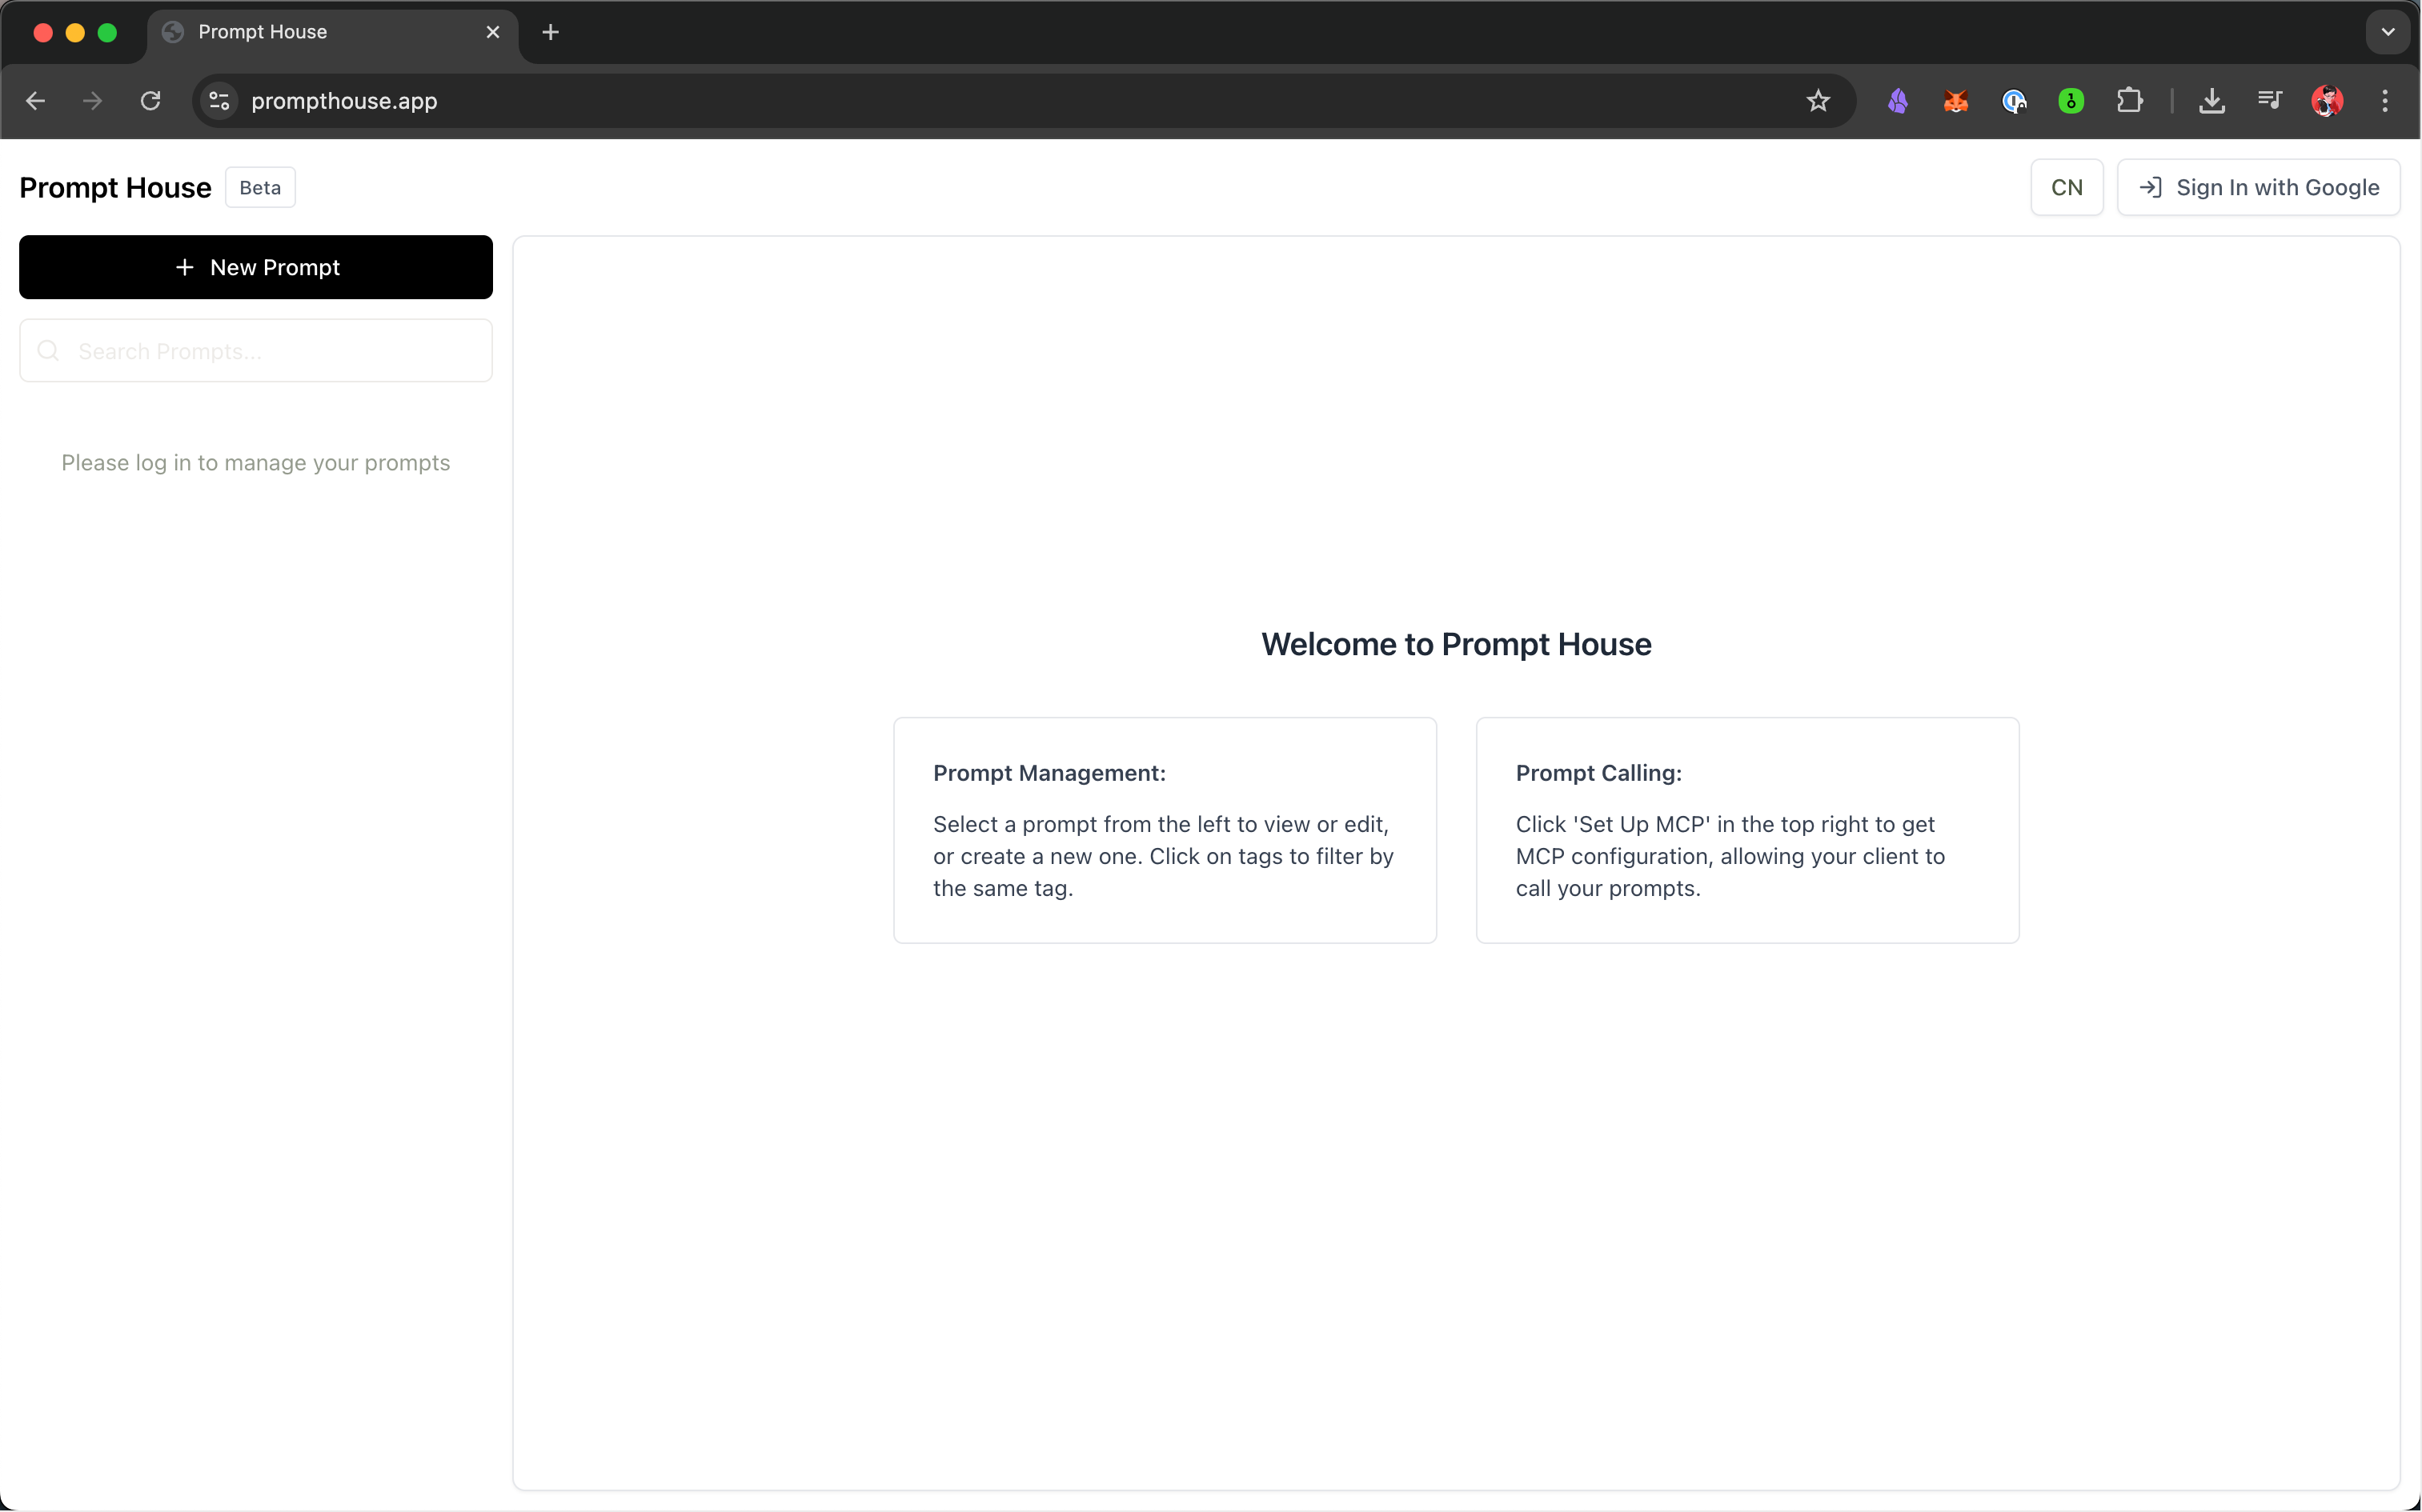The height and width of the screenshot is (1512, 2422).
Task: Focus the Search Prompts field
Action: coord(270,351)
